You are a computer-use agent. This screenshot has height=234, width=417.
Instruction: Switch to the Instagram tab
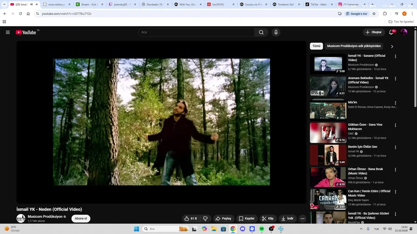tap(351, 5)
